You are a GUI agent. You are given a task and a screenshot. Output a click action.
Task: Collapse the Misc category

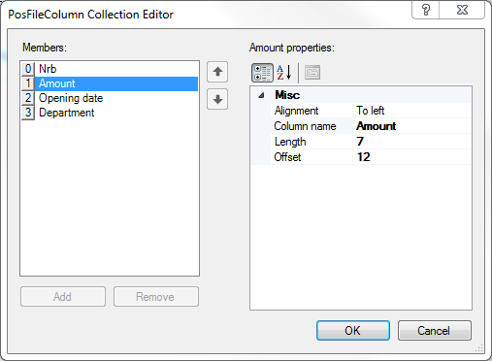[x=261, y=95]
